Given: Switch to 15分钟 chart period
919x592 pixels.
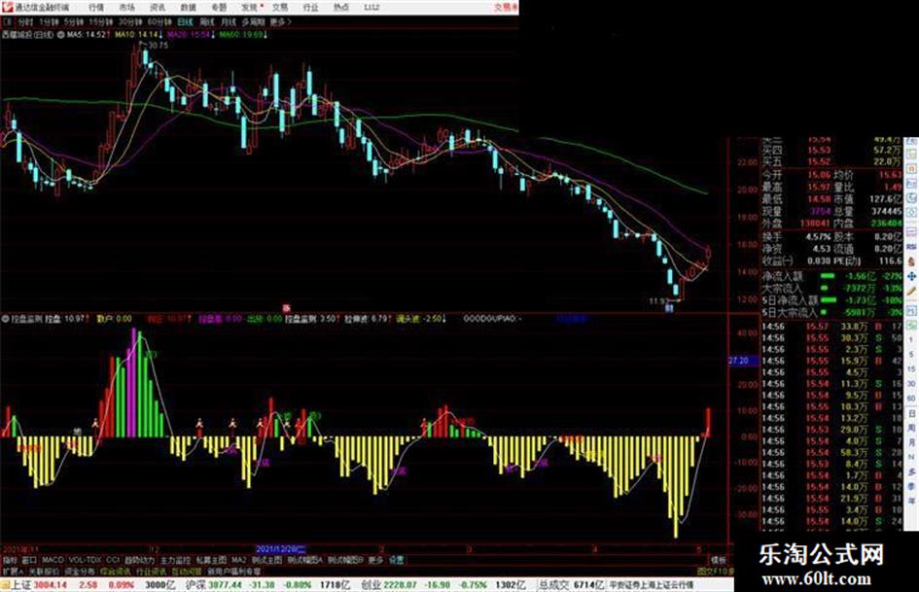Looking at the screenshot, I should tap(101, 22).
